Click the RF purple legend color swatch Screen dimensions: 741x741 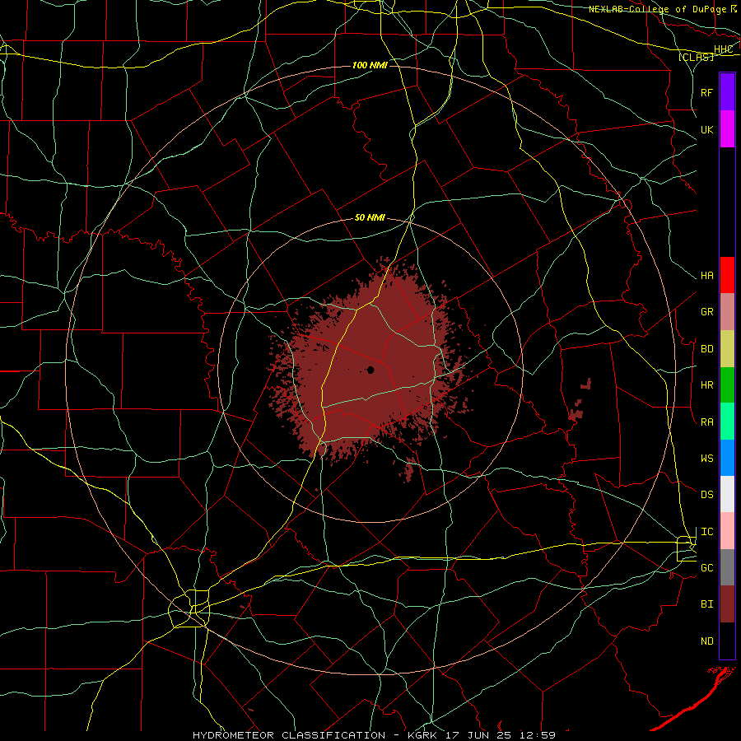point(727,92)
